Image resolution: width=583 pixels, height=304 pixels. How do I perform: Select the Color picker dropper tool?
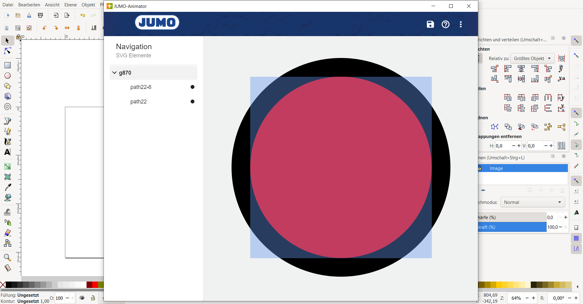(x=8, y=187)
